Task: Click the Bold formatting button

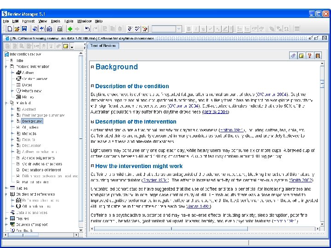Action: [189, 29]
